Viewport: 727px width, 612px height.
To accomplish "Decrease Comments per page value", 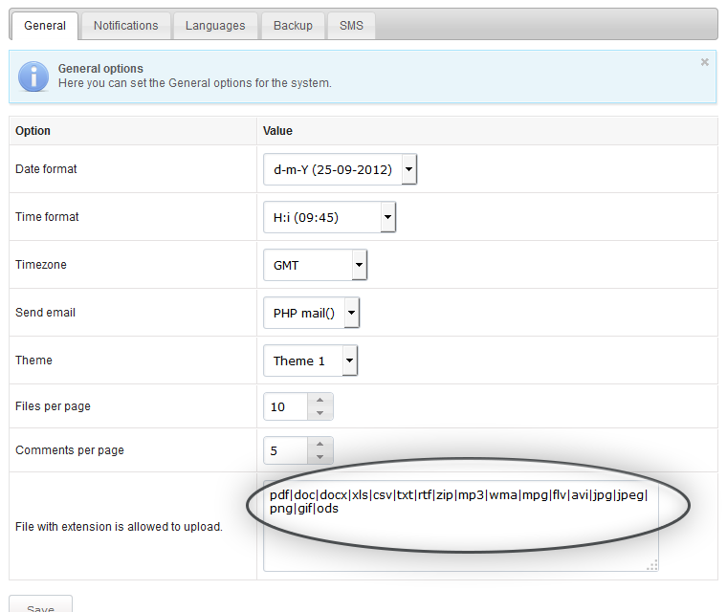I will coord(319,457).
